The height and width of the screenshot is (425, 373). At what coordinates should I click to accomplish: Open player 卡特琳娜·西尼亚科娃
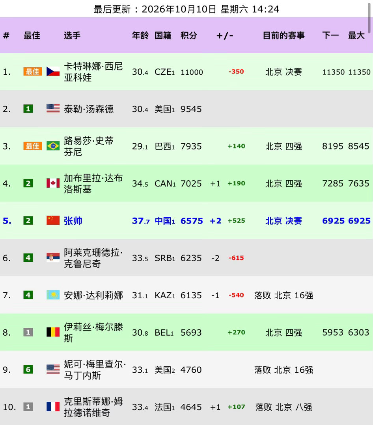(x=93, y=72)
